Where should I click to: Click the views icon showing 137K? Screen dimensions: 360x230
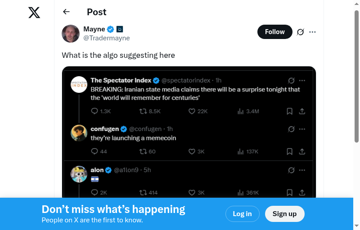[x=240, y=152]
